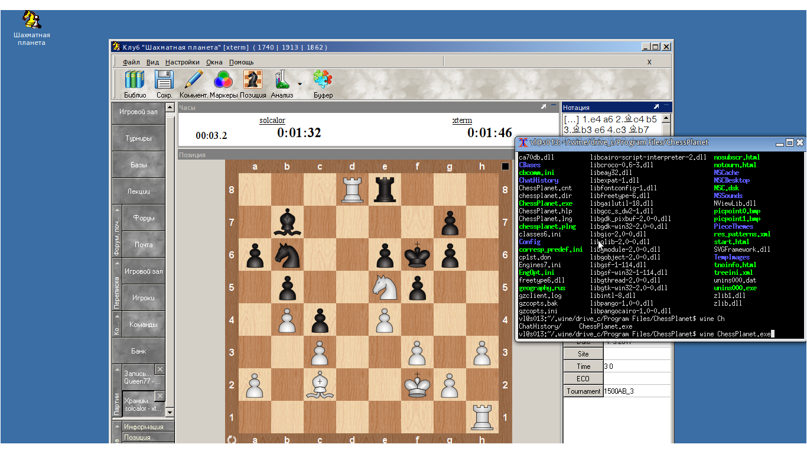Select the Маркеры color markers tool
The width and height of the screenshot is (807, 454).
[x=223, y=83]
